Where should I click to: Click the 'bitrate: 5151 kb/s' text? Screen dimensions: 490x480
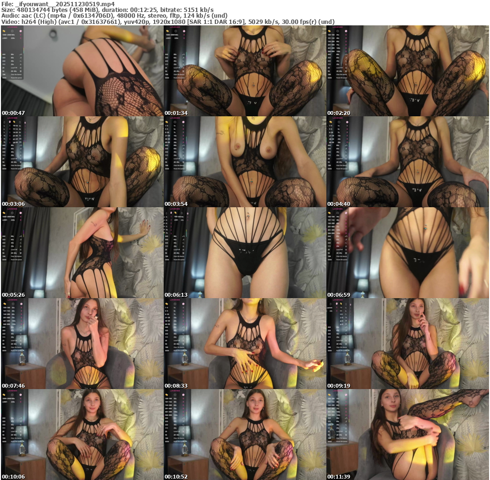click(187, 10)
